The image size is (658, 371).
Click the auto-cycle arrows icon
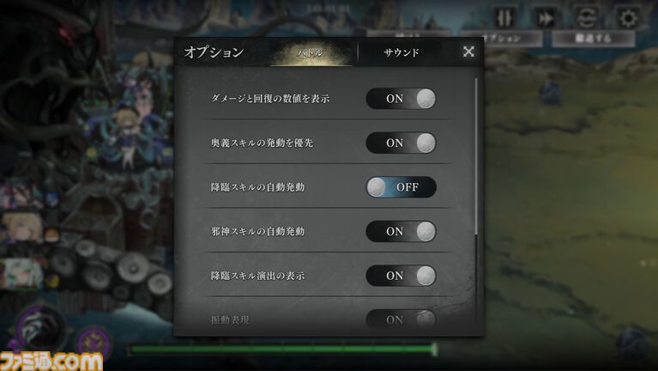pos(586,18)
